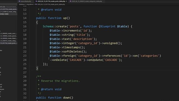
Task: Open create_posts entry in the open editors list
Action: 9,9
